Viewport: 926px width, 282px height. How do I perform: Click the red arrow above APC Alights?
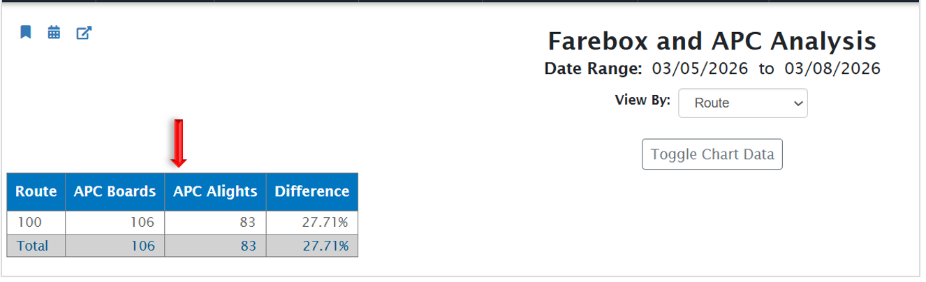point(179,143)
